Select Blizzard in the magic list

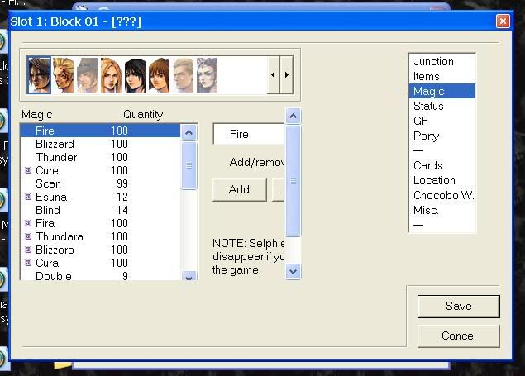coord(100,144)
